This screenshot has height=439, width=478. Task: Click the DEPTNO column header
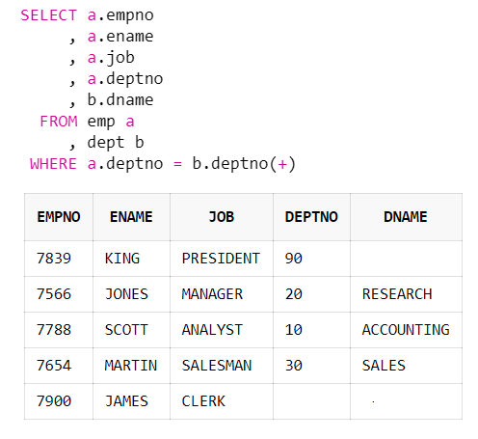pyautogui.click(x=311, y=217)
